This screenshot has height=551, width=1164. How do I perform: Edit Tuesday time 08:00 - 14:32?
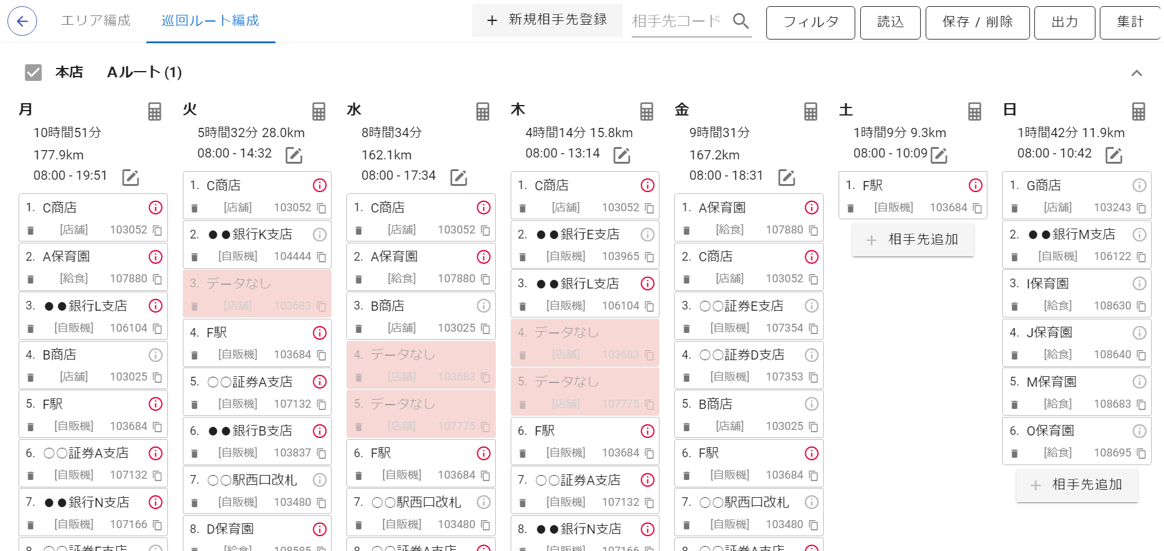tap(294, 156)
